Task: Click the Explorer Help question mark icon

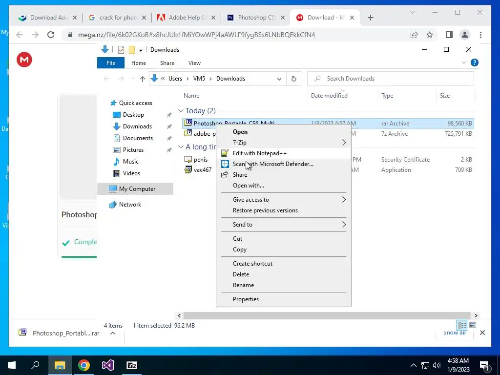Action: point(475,62)
